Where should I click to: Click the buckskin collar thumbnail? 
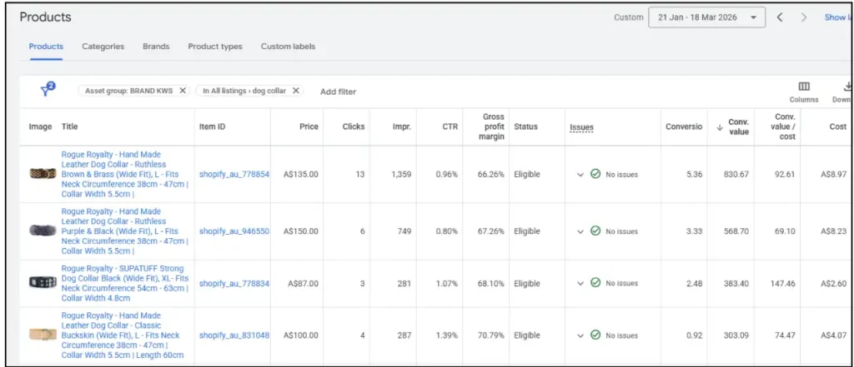click(43, 335)
